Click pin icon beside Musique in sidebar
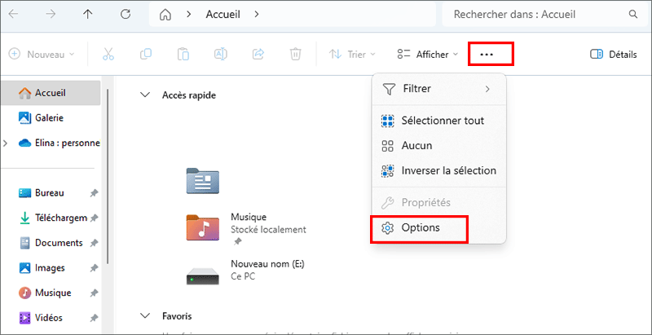 [95, 293]
